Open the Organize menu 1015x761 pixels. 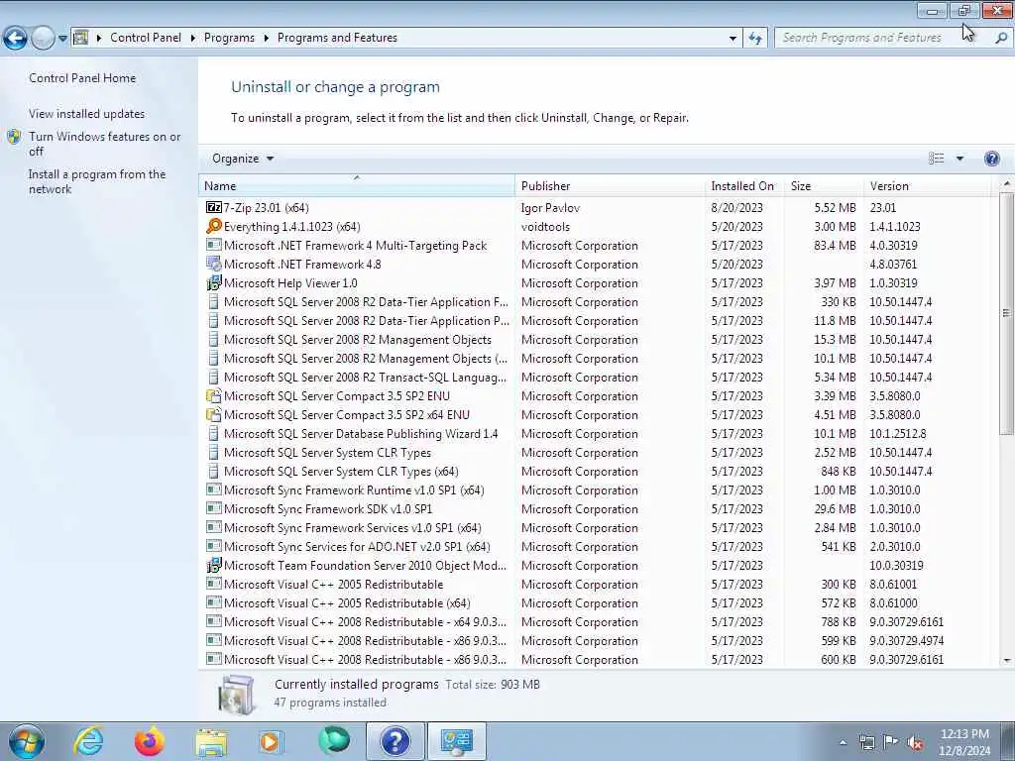click(243, 159)
